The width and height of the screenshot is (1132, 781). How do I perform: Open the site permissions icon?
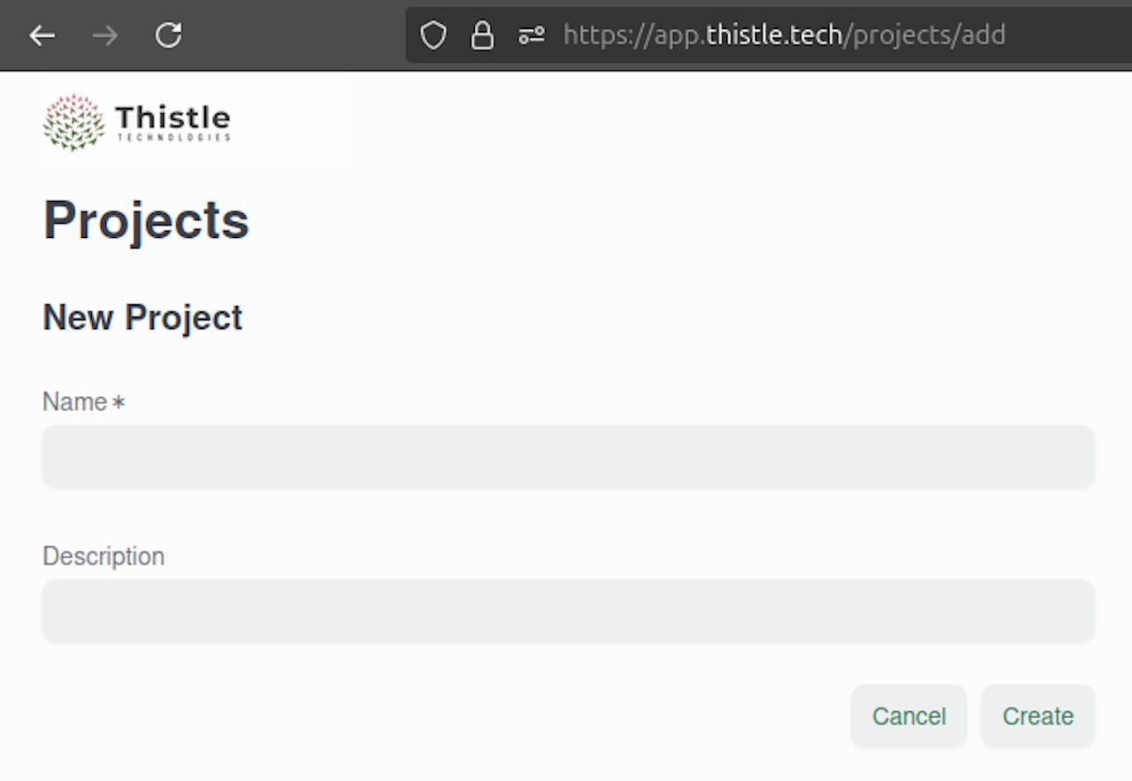pyautogui.click(x=532, y=35)
